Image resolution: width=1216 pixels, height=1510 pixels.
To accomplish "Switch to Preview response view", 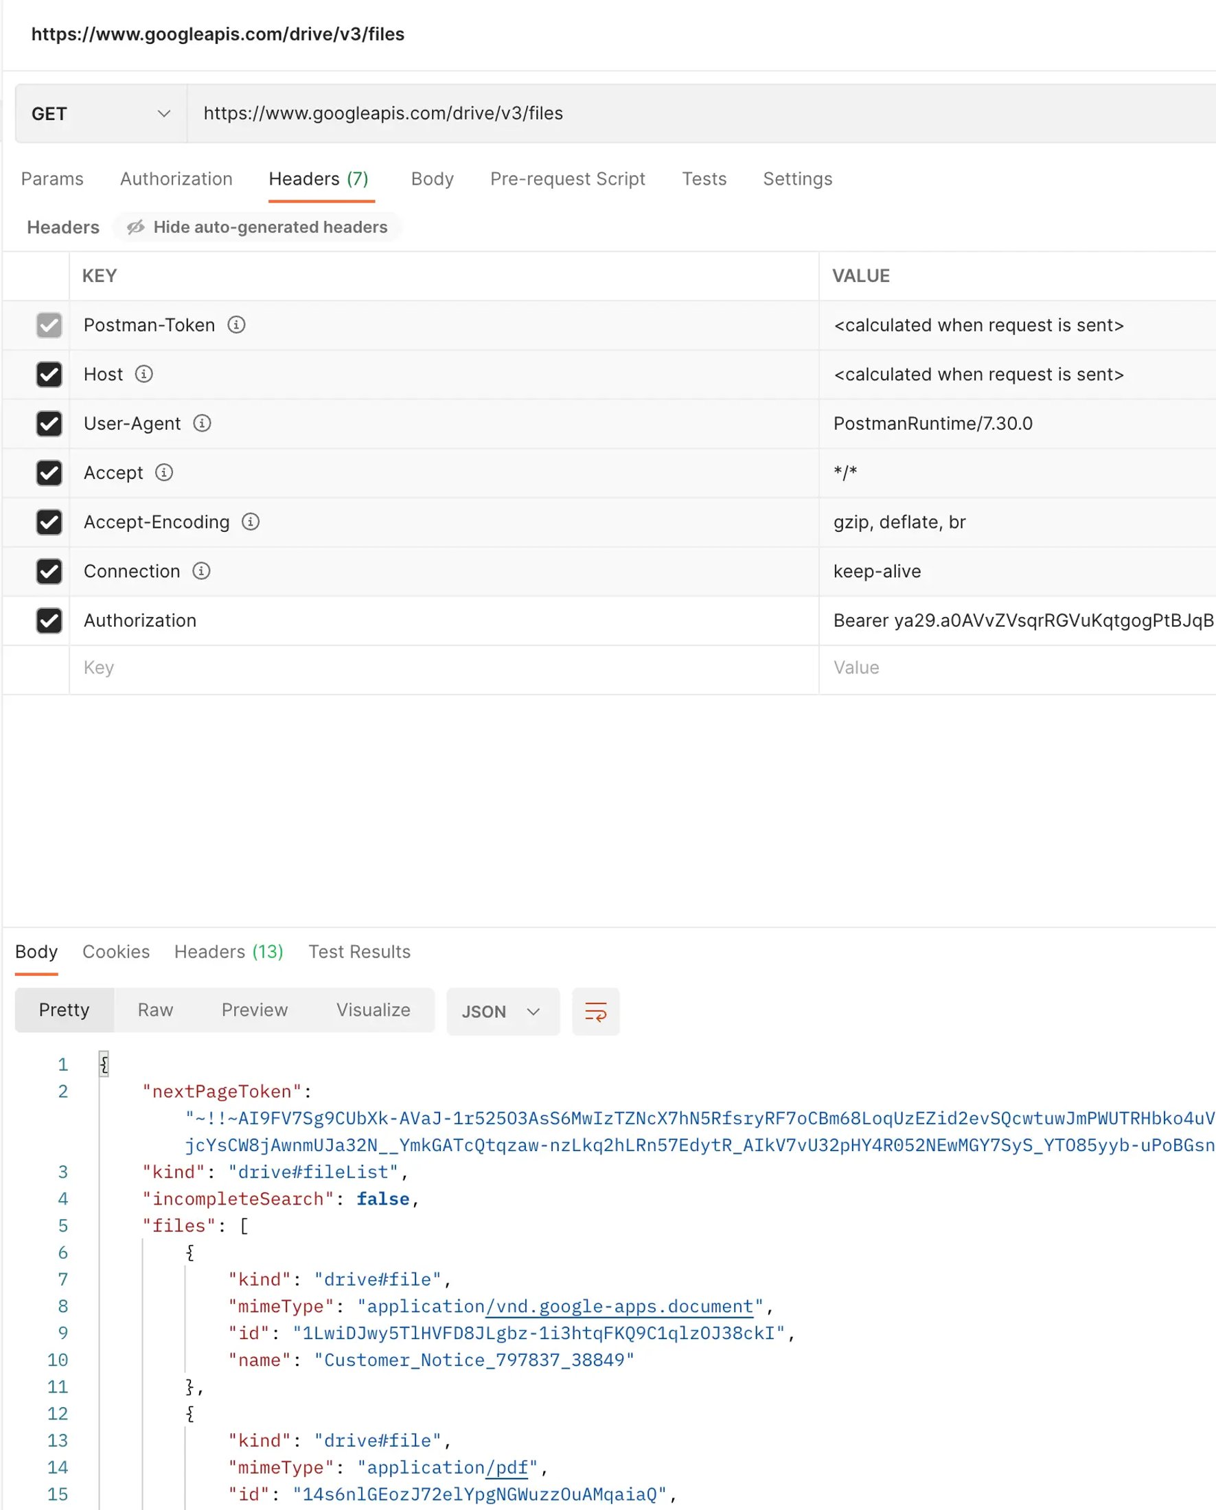I will pyautogui.click(x=254, y=1010).
